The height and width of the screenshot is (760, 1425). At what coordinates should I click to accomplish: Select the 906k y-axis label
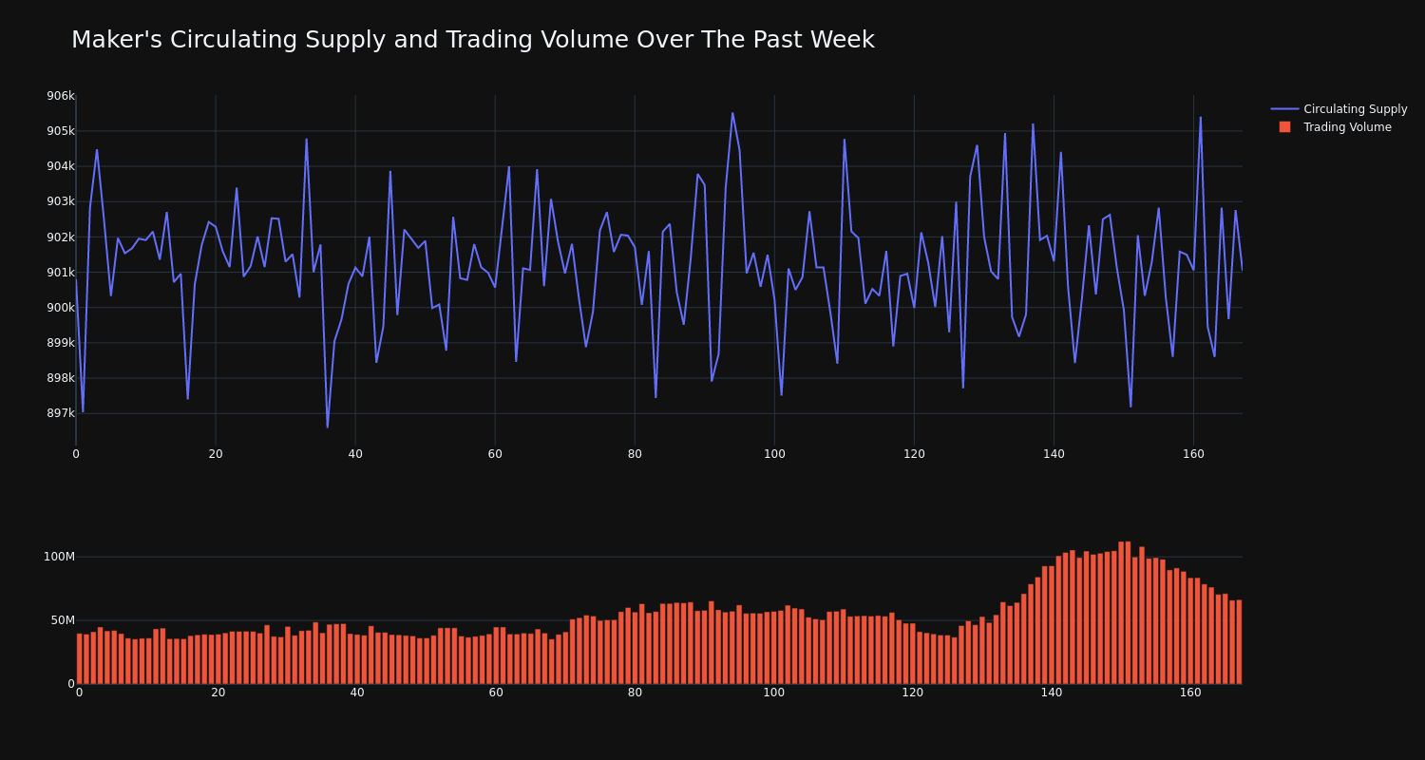tap(60, 96)
